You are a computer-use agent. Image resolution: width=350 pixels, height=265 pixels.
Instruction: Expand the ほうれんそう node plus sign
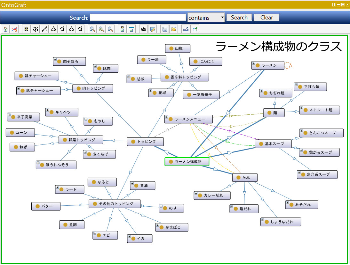[38, 163]
